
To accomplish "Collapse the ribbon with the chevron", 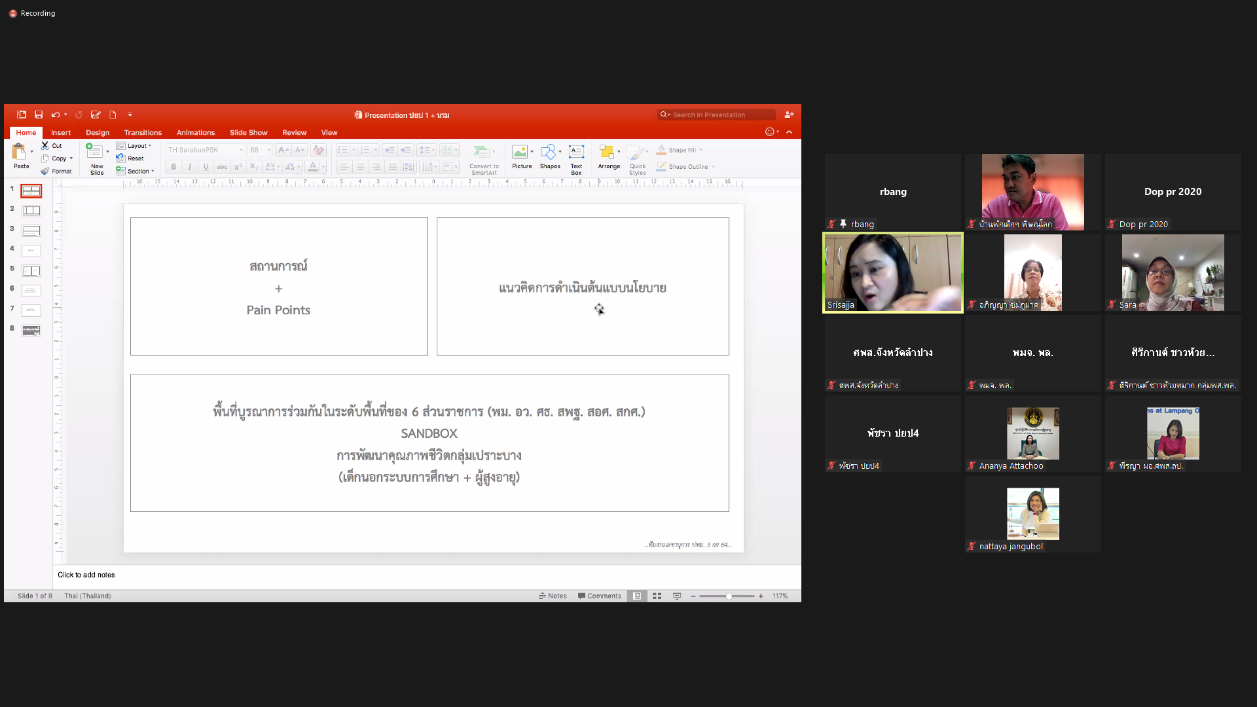I will pos(790,132).
